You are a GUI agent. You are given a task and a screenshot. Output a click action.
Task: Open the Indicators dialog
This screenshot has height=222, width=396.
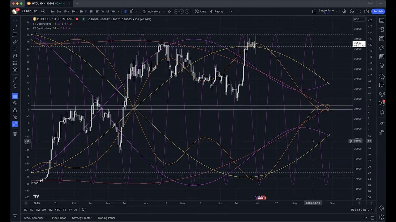pyautogui.click(x=152, y=11)
